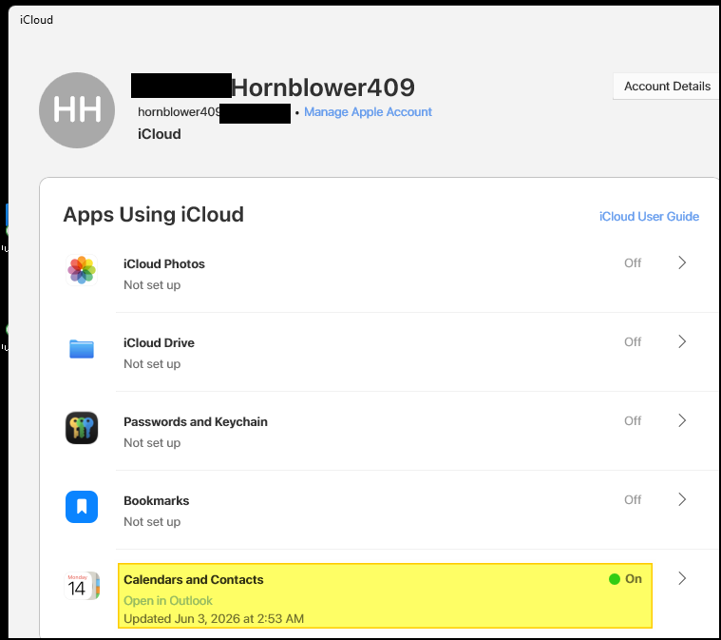Open Manage Apple Account link
721x640 pixels.
coord(368,112)
